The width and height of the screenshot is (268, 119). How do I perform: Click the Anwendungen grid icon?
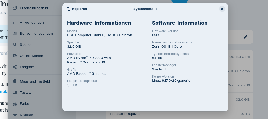(x=15, y=22)
